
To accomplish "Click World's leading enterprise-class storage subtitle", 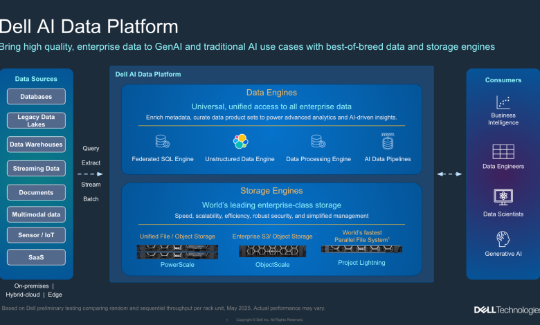I will tap(271, 205).
